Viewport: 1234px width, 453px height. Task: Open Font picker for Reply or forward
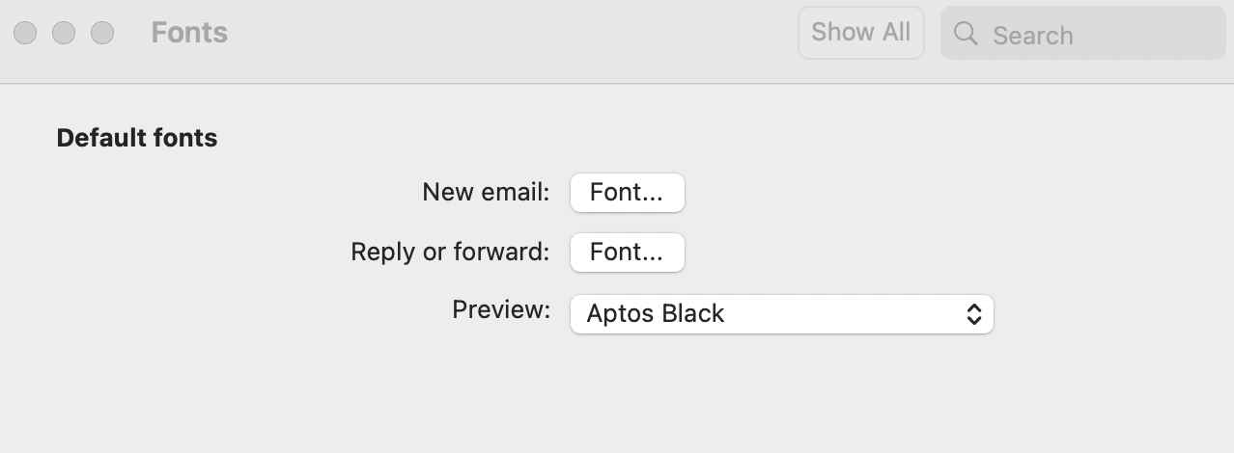tap(628, 253)
